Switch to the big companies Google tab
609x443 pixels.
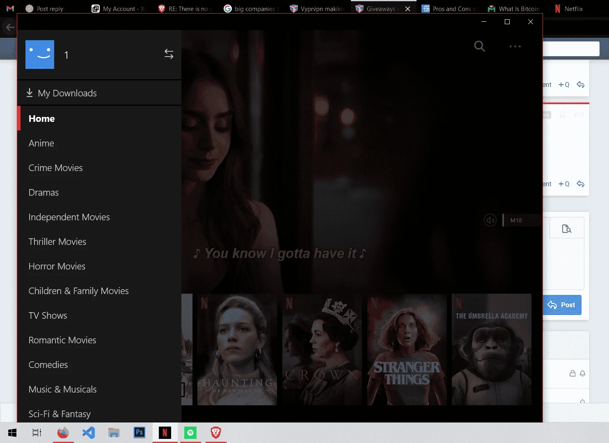point(251,9)
